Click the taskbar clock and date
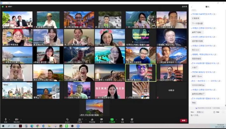 click(220, 126)
